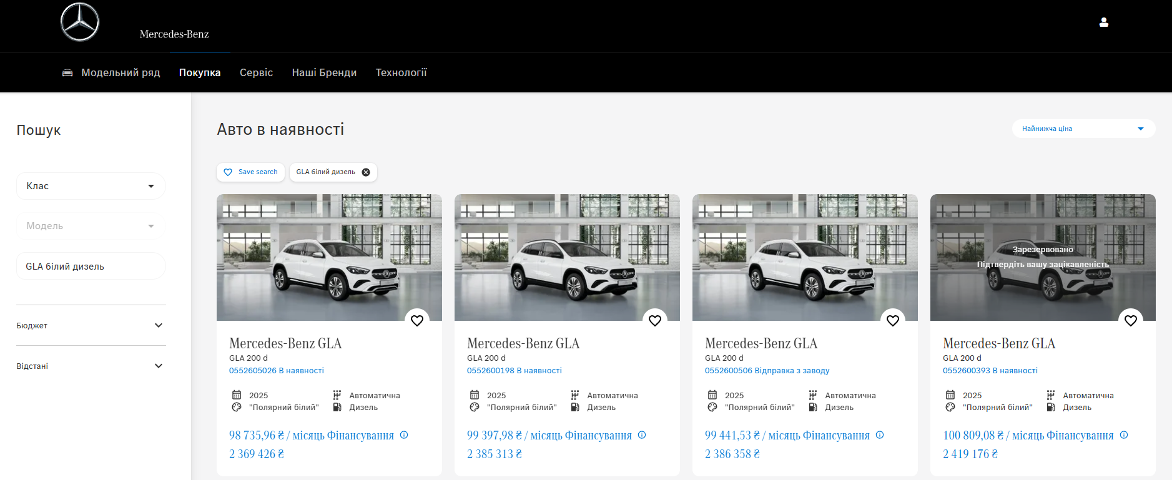Click color palette icon on card 0552605026
The height and width of the screenshot is (480, 1172).
[237, 407]
